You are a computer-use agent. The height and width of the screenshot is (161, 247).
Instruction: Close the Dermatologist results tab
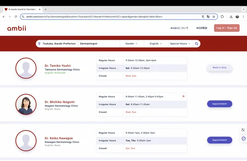pos(40,9)
